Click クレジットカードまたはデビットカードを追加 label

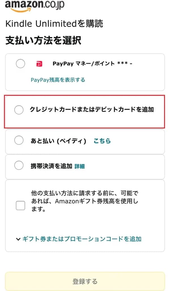tap(92, 109)
